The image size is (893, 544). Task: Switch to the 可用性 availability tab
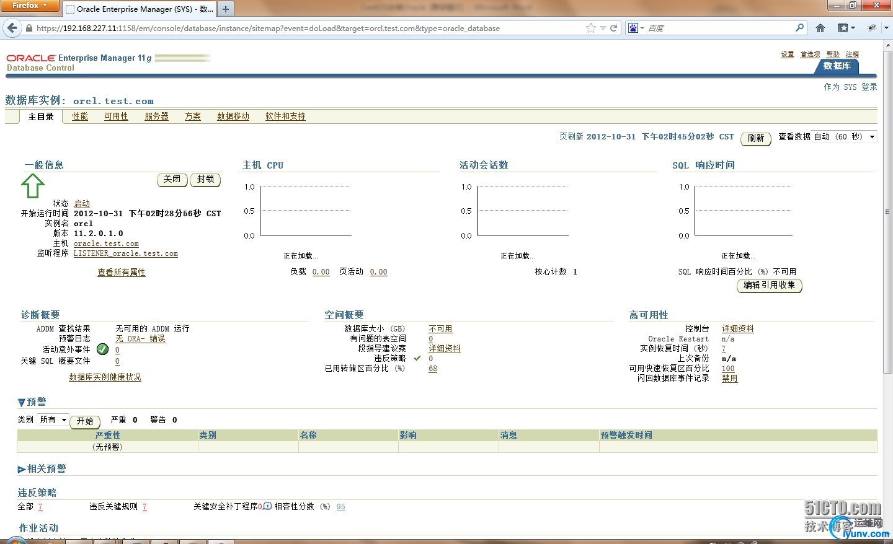116,116
